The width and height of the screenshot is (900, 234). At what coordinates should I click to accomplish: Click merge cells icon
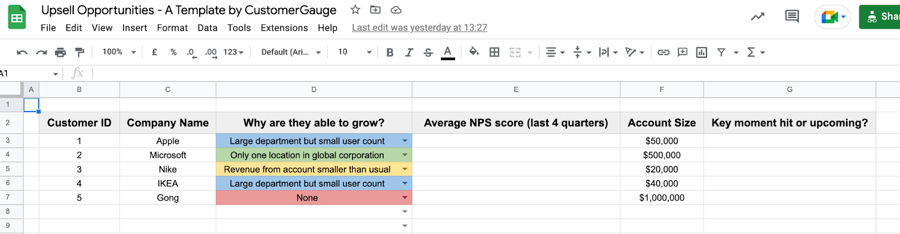515,52
